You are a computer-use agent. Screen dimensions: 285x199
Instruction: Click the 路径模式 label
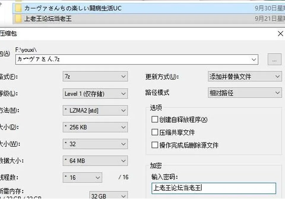[157, 93]
